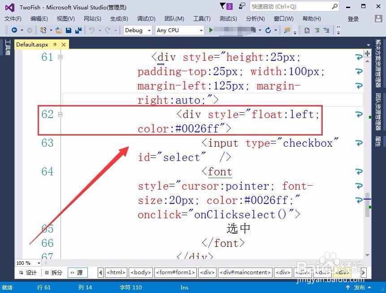This screenshot has width=386, height=293.
Task: Toggle pin on Default.aspx tab
Action: (55, 45)
